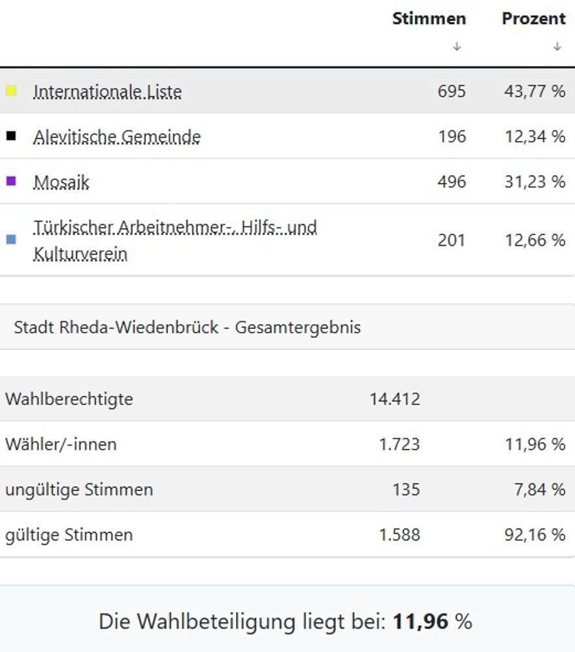Select Stadt Rheda-Wiedenbrück Gesamtergebnis heading
The image size is (575, 652).
[x=187, y=327]
